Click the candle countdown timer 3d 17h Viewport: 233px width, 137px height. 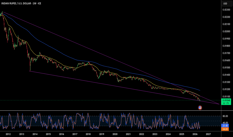[x=226, y=103]
